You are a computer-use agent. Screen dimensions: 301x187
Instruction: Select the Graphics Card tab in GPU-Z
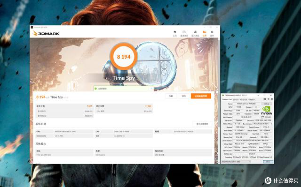pos(227,99)
